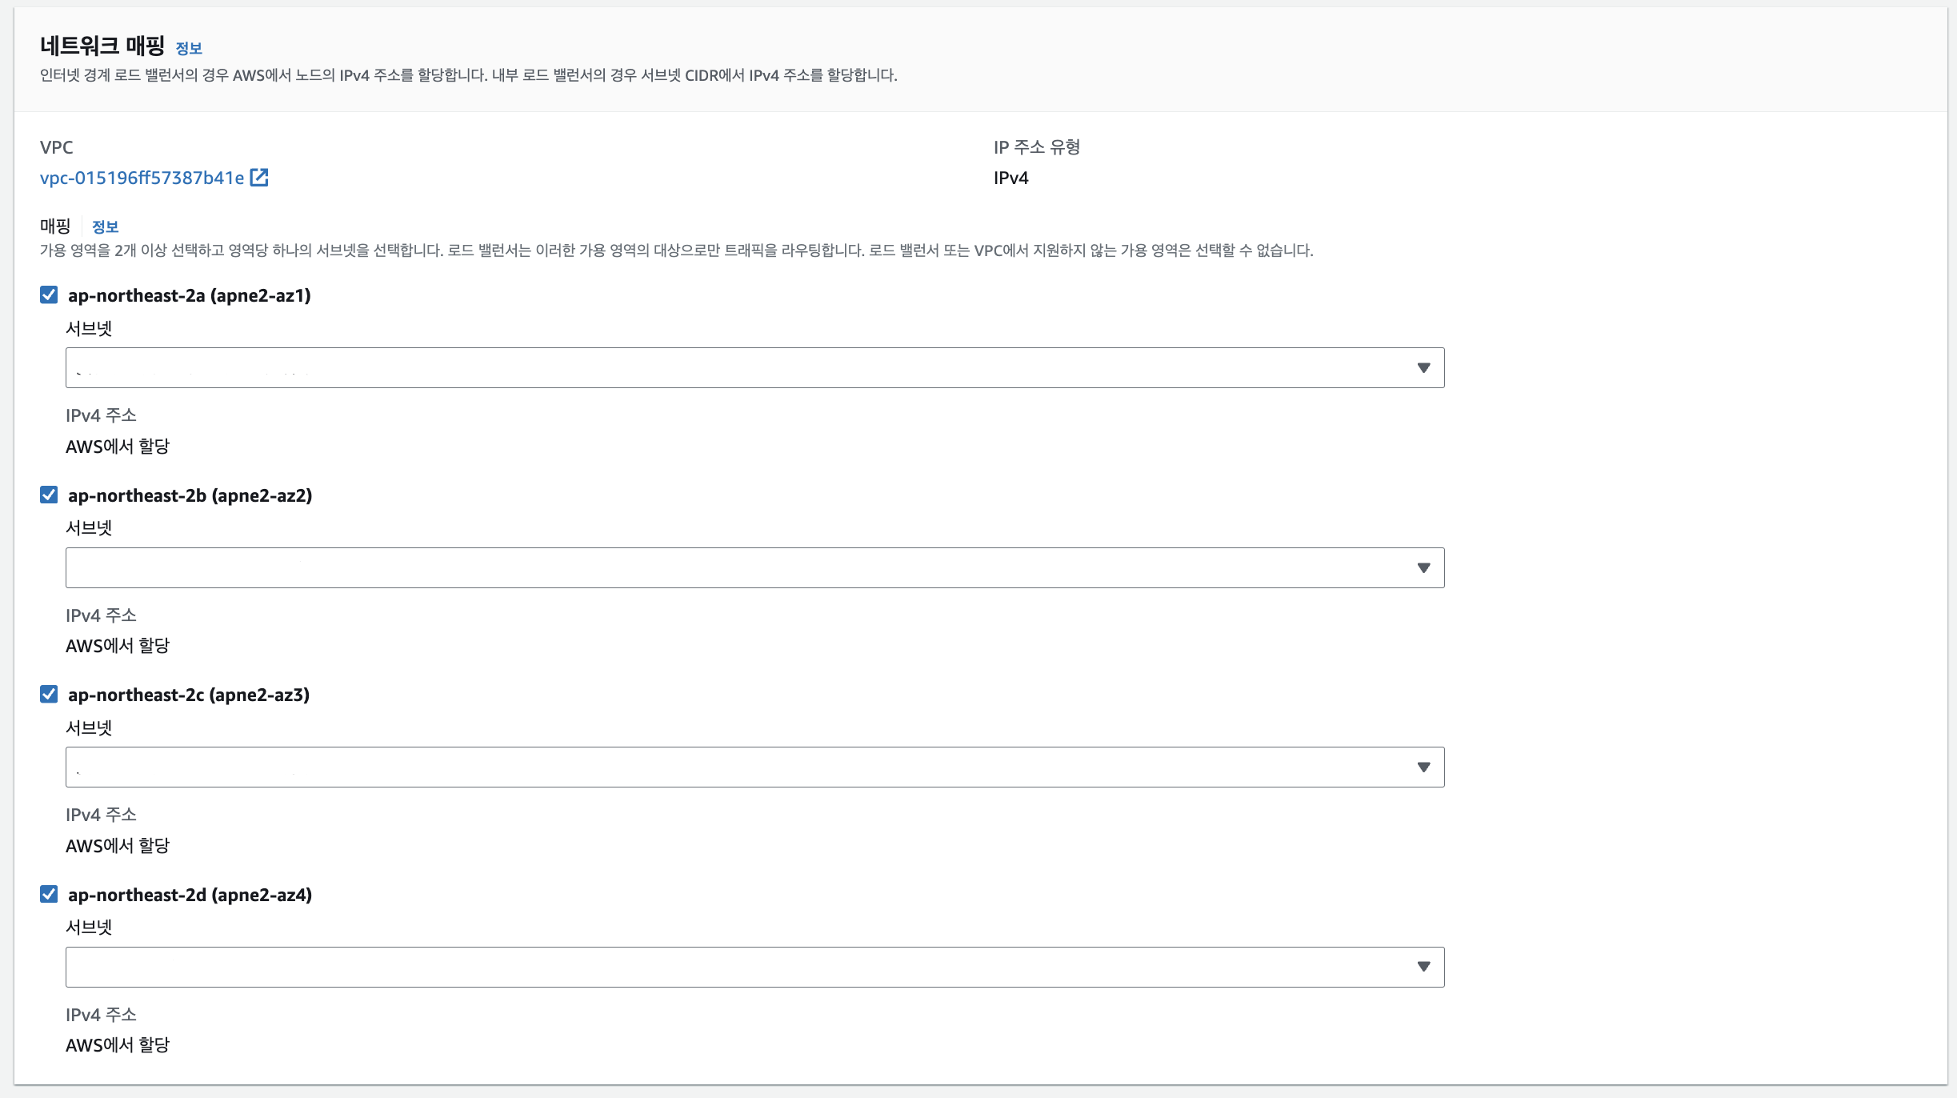Click the 정보 link beside 네트워크 매핑
The width and height of the screenshot is (1957, 1098).
tap(189, 48)
